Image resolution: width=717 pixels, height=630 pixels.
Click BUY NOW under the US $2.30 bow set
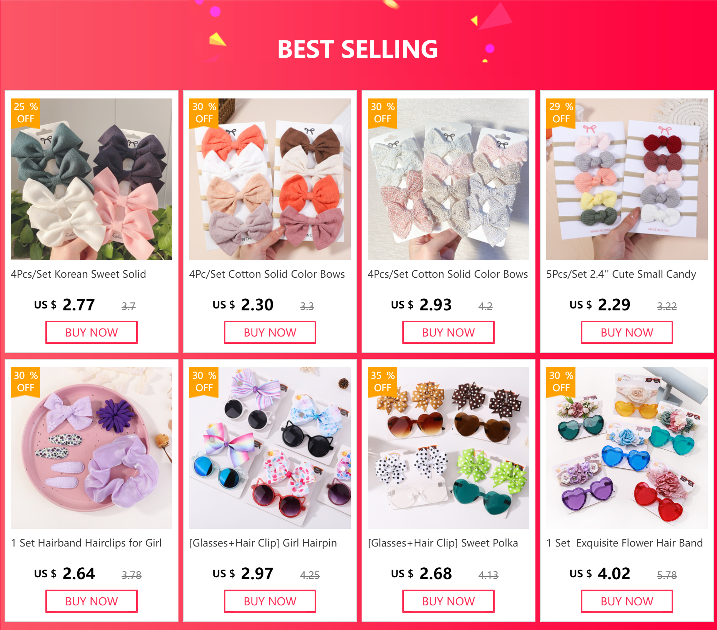[270, 332]
